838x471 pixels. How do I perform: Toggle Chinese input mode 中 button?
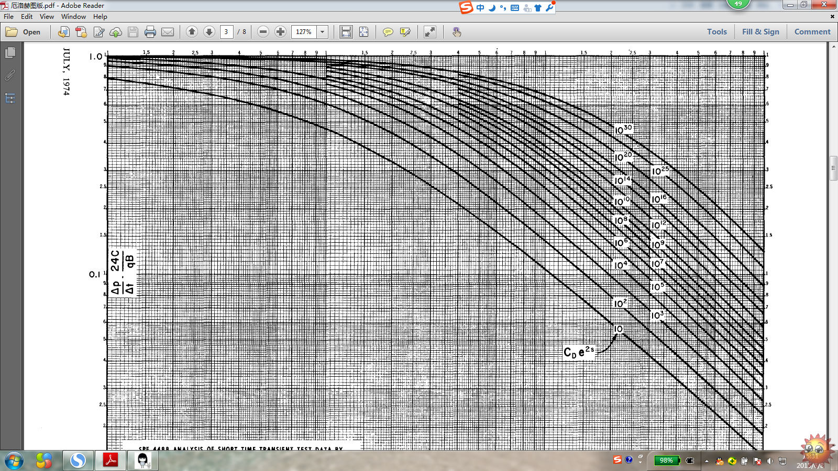coord(480,8)
